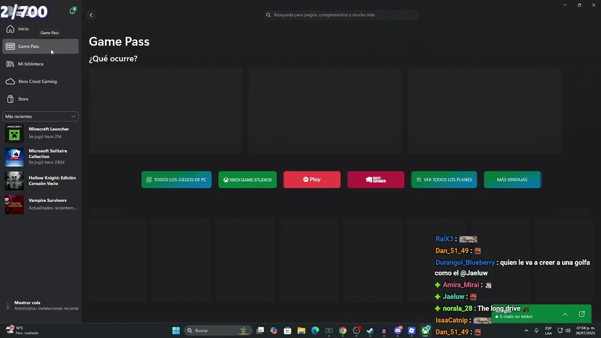
Task: Open Task View on the taskbar
Action: point(261,330)
